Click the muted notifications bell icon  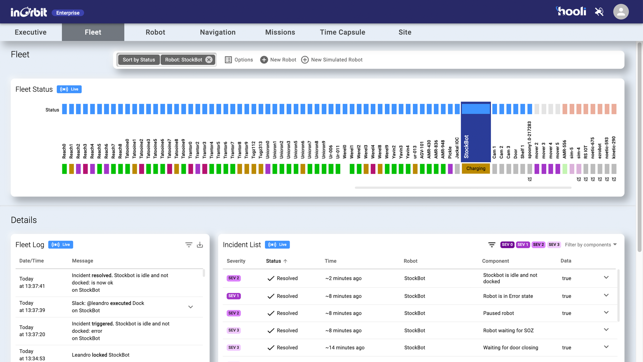pos(599,12)
